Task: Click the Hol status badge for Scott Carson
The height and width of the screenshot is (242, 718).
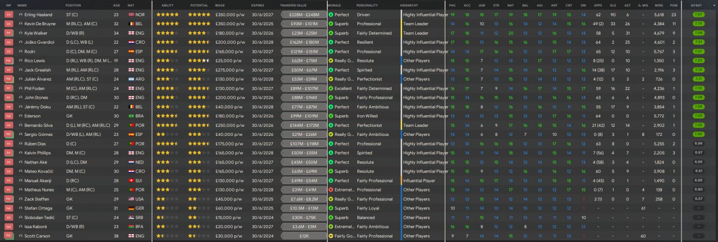Action: point(8,236)
